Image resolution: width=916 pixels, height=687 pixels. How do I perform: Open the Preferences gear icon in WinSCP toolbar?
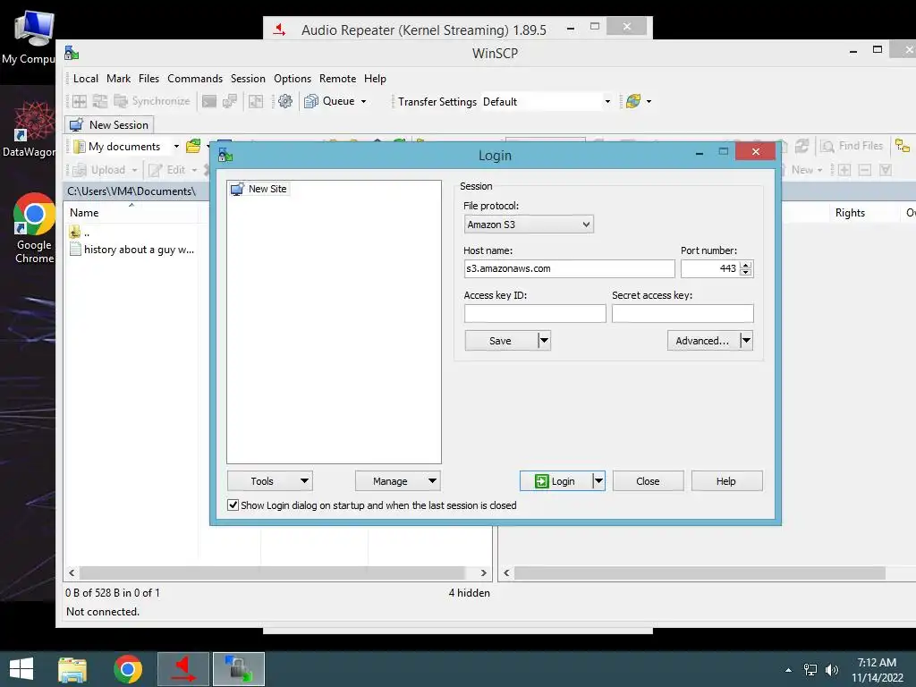click(285, 101)
